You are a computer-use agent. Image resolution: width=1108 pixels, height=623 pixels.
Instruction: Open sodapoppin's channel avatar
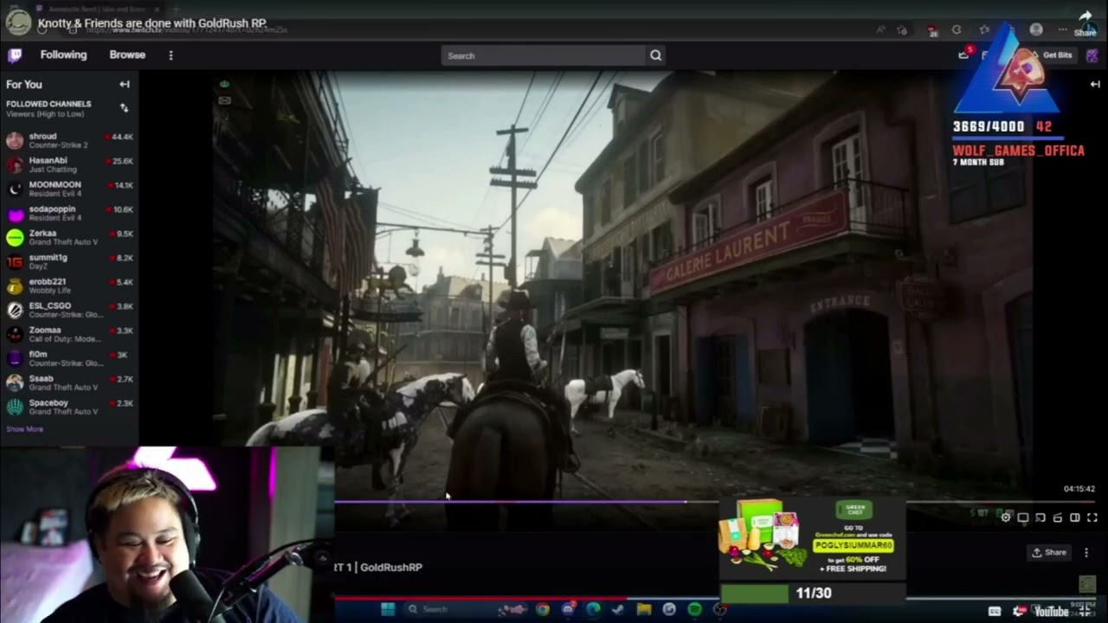click(15, 213)
